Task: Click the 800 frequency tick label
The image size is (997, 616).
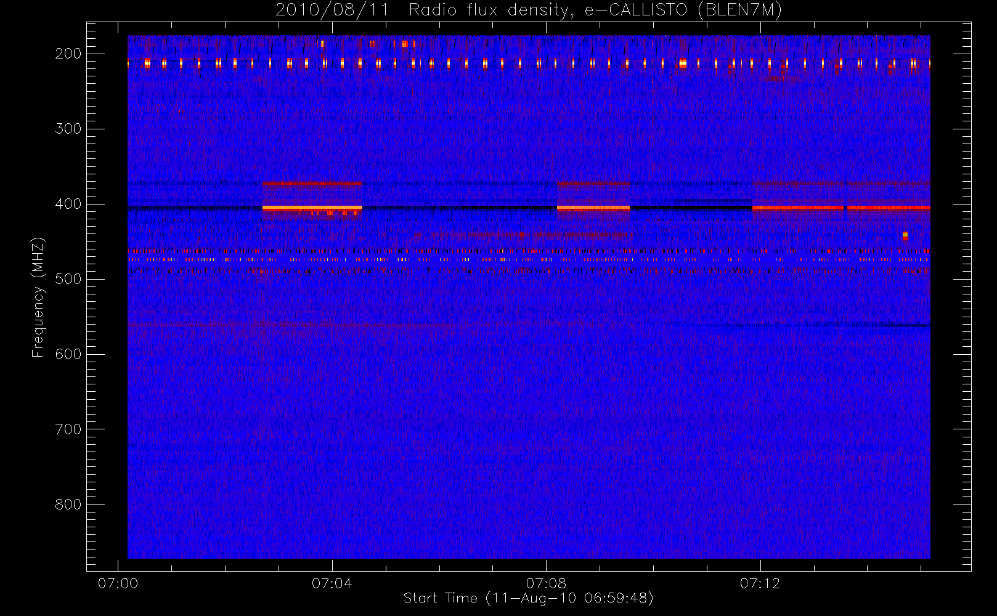Action: (68, 505)
